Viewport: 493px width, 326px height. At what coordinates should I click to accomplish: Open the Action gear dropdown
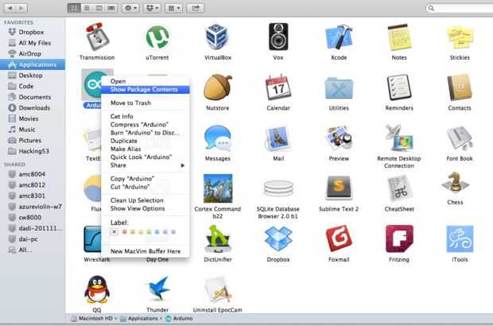point(130,8)
